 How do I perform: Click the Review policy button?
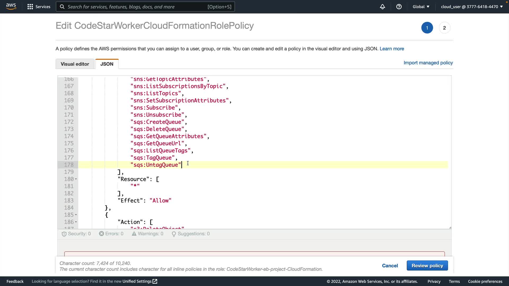(x=427, y=266)
